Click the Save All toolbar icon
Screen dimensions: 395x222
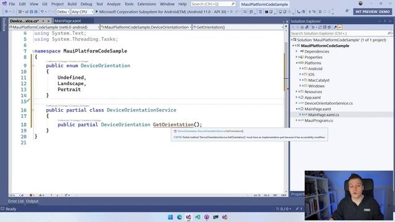pos(36,12)
